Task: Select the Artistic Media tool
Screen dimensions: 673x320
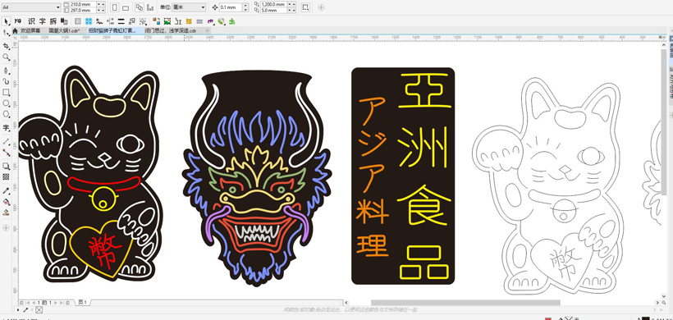Action: (x=6, y=81)
